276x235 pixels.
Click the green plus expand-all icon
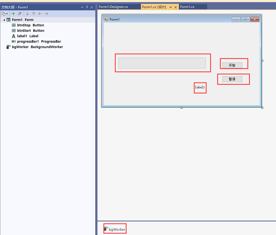pyautogui.click(x=13, y=14)
